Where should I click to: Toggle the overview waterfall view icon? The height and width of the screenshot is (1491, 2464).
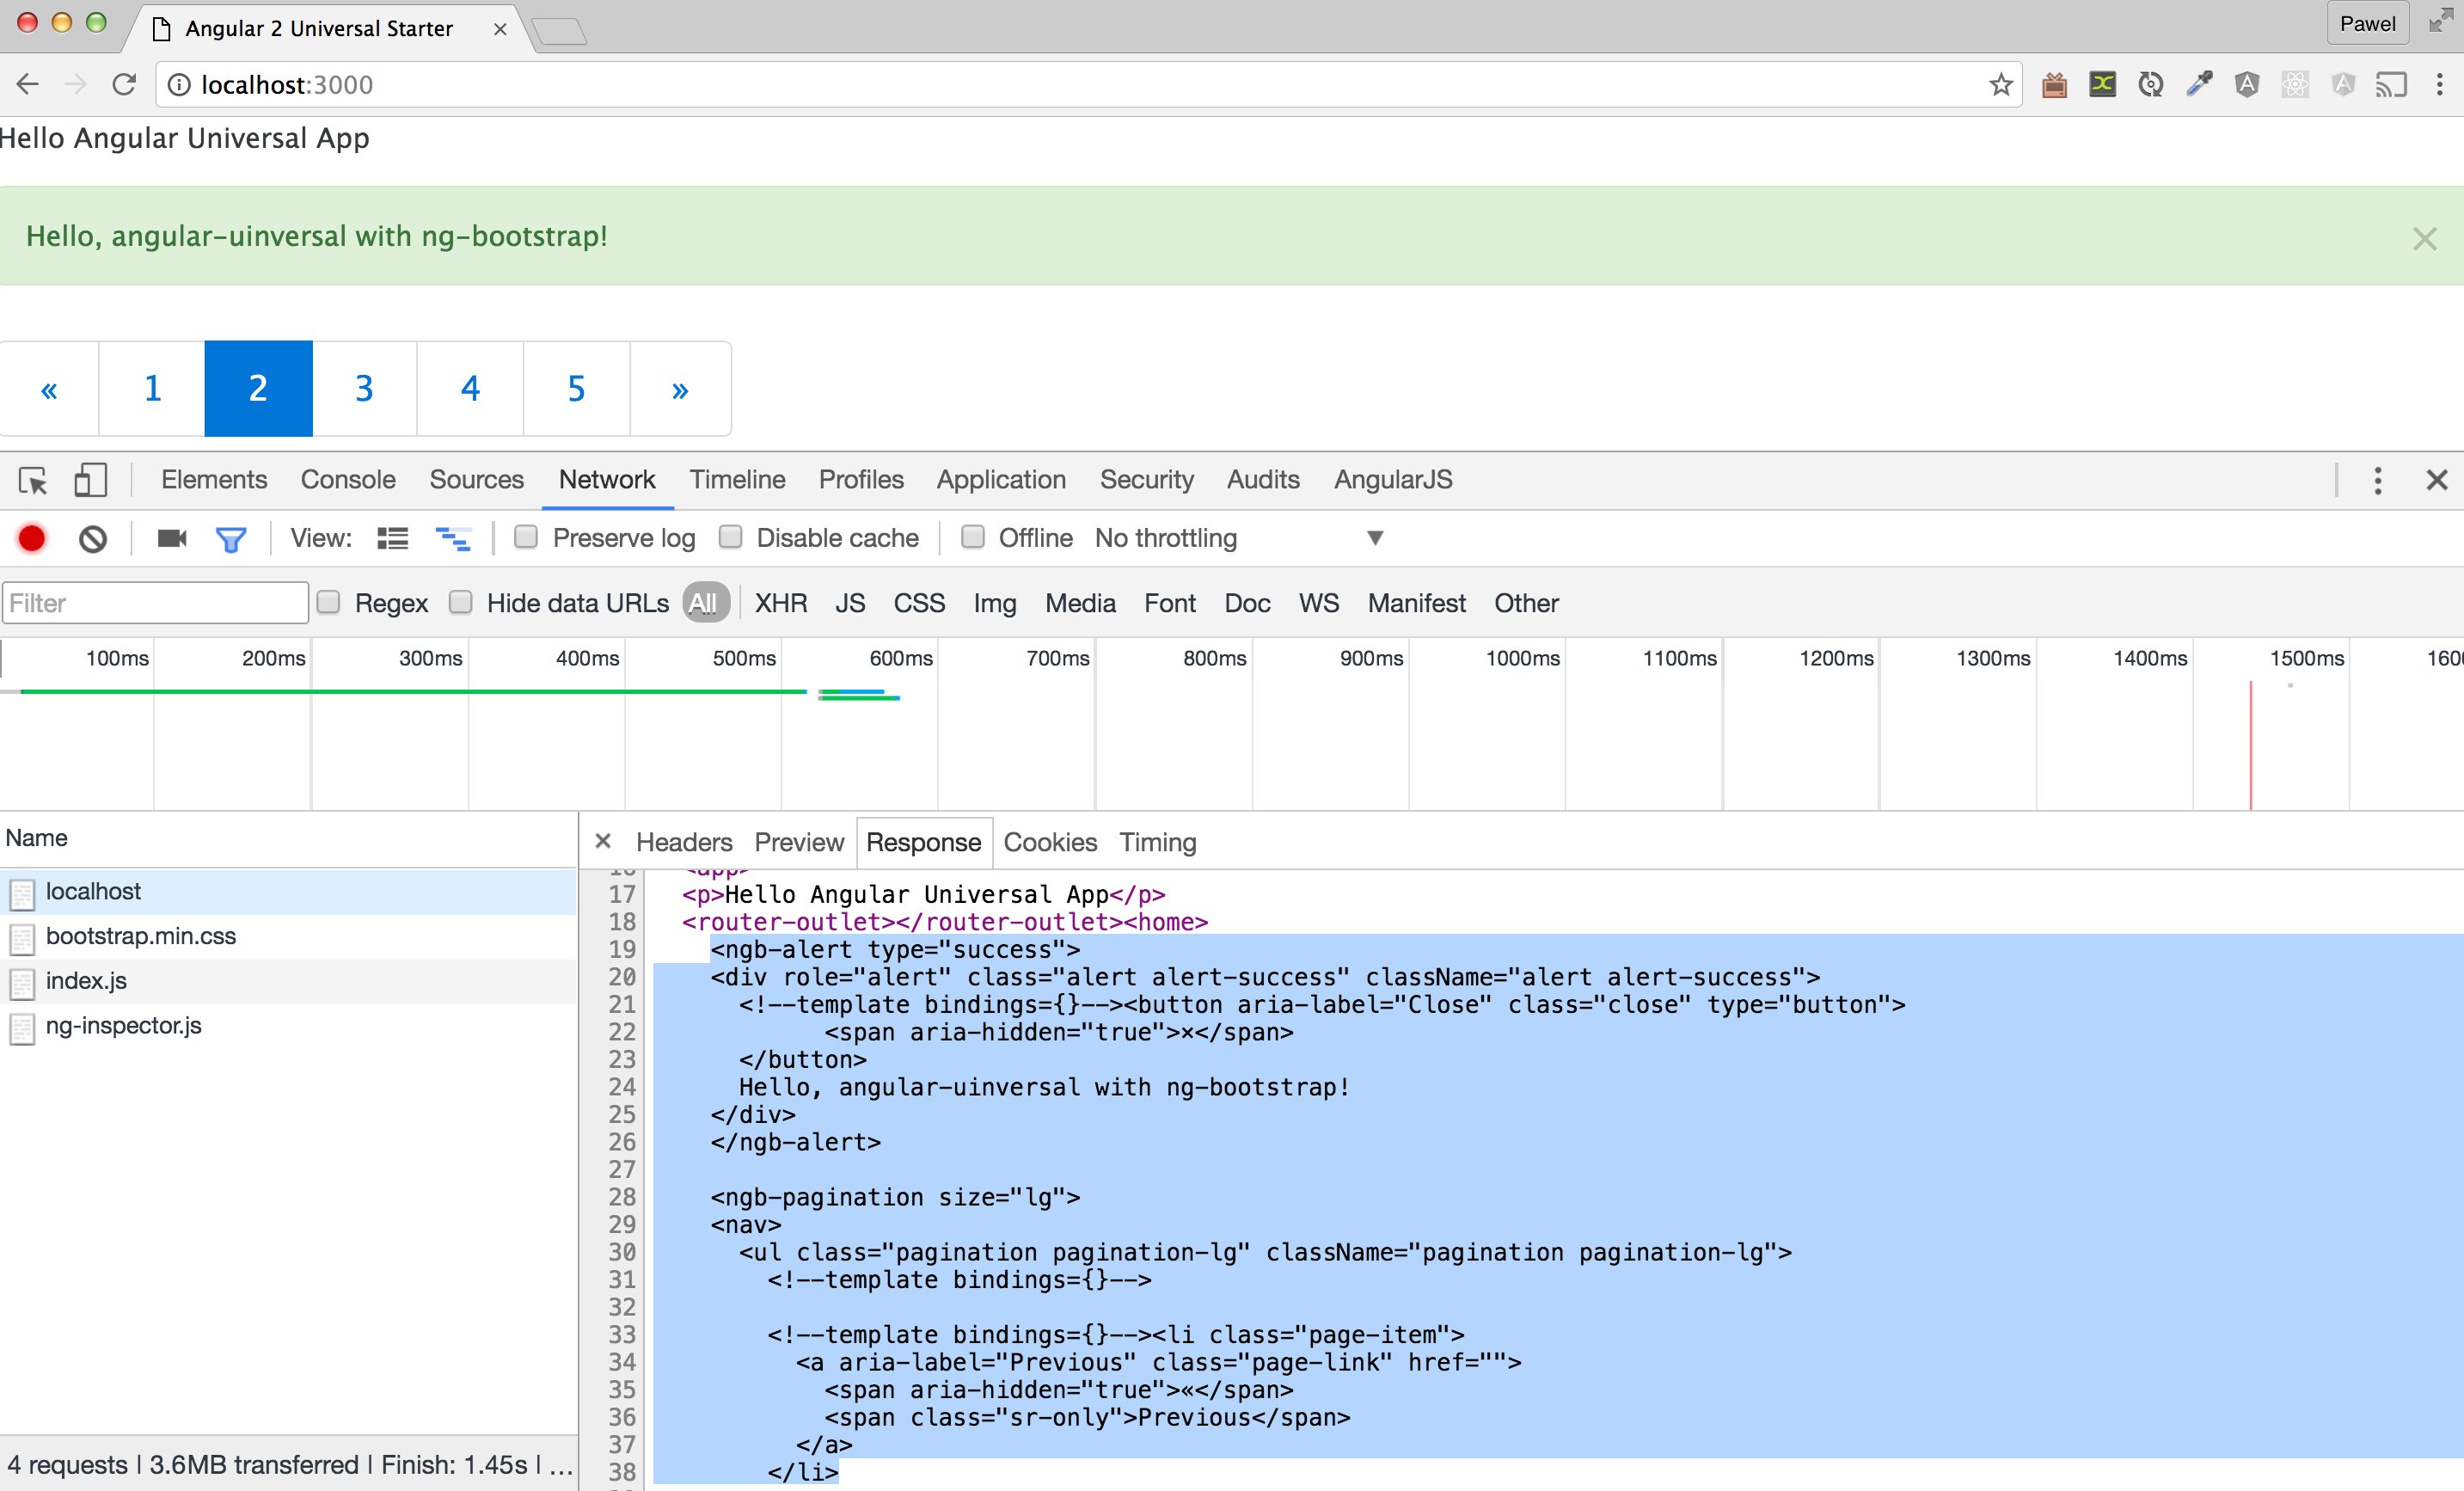tap(453, 539)
